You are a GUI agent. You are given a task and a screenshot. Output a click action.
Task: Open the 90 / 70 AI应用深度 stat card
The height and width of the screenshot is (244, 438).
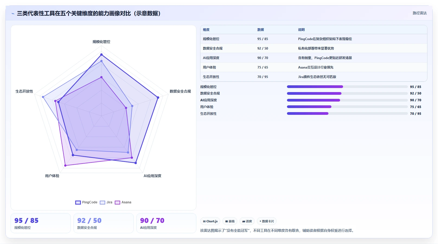(x=166, y=223)
